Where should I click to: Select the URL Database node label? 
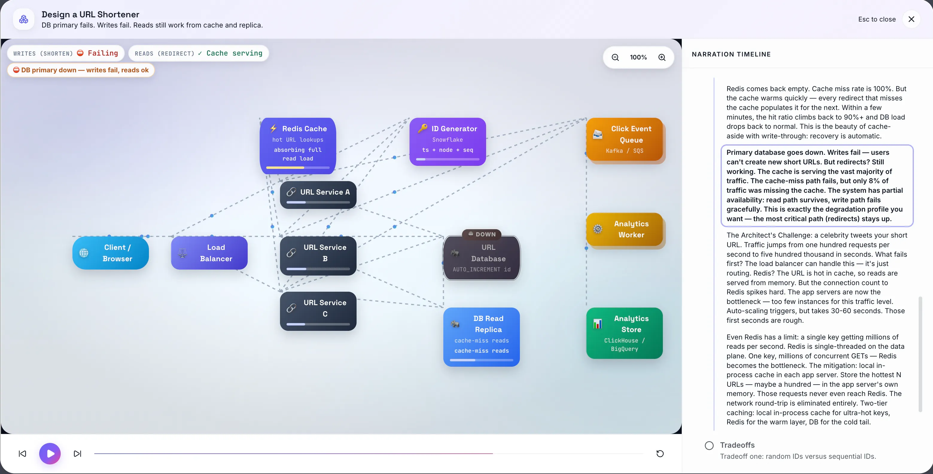coord(488,253)
